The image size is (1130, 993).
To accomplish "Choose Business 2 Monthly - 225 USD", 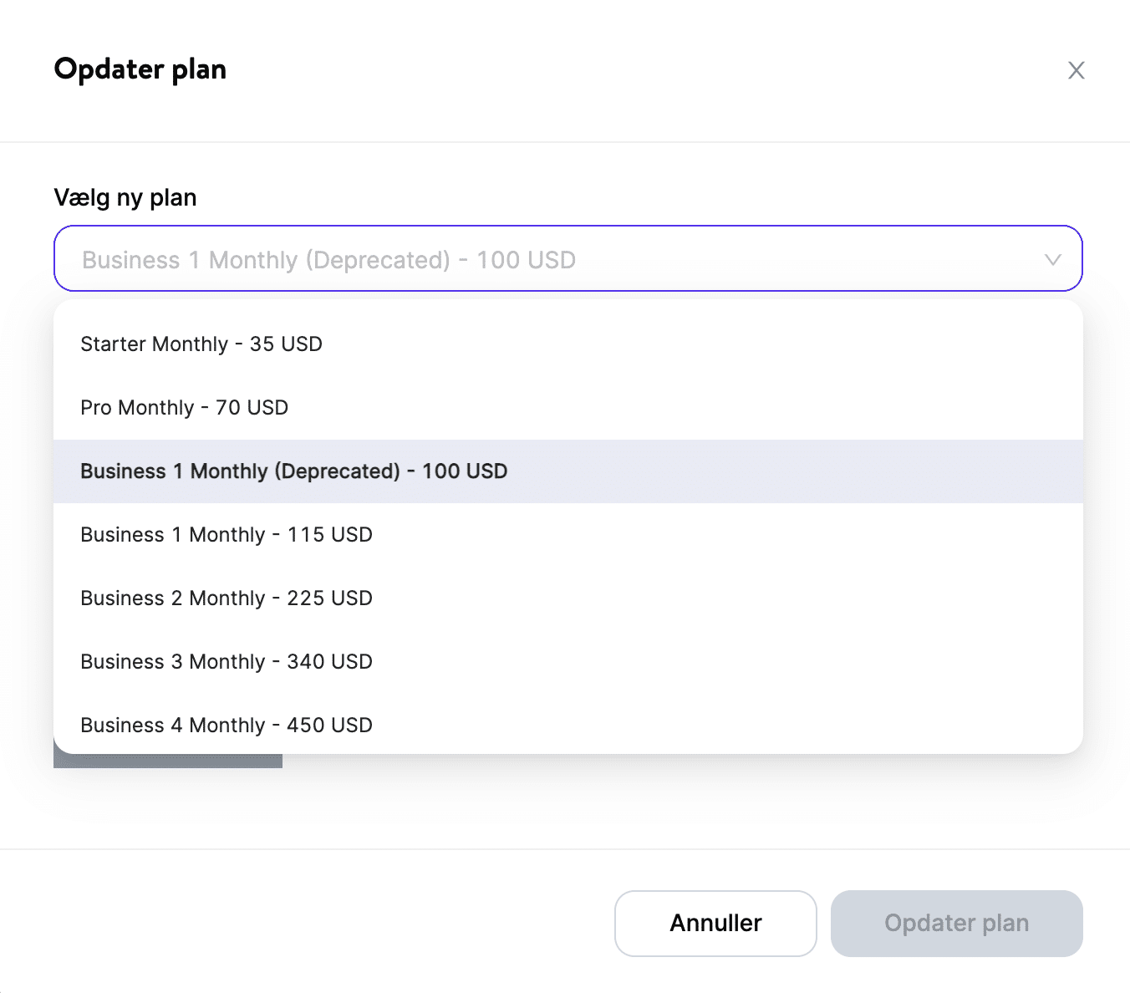I will click(227, 598).
